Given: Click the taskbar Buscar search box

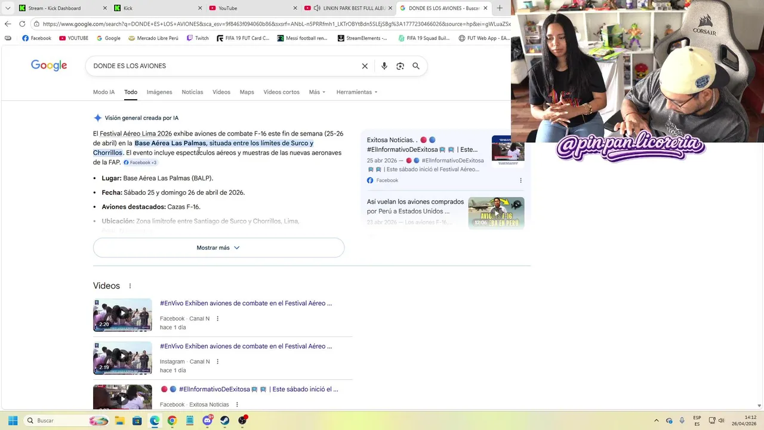Looking at the screenshot, I should (67, 420).
